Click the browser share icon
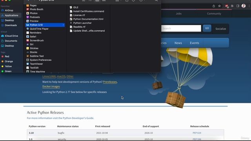This screenshot has width=251, height=141. pyautogui.click(x=214, y=6)
